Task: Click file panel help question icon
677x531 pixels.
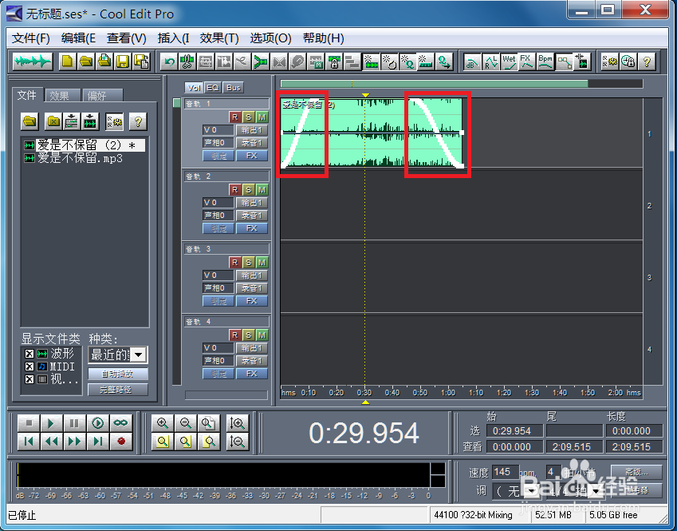Action: [138, 121]
